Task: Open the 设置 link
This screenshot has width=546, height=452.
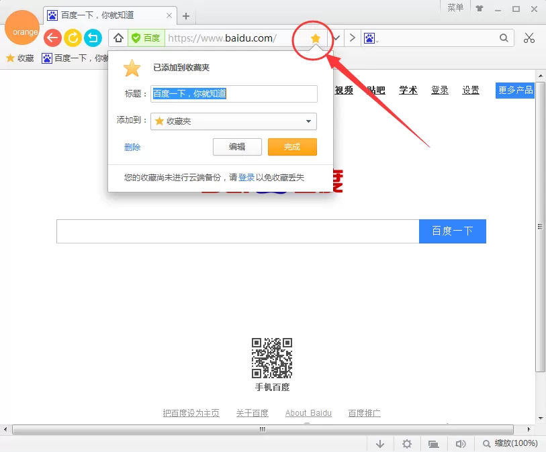Action: click(471, 91)
